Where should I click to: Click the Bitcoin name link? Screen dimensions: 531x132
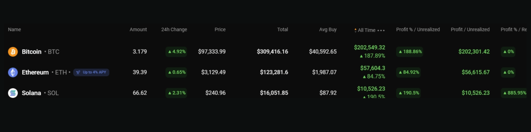[x=32, y=52]
